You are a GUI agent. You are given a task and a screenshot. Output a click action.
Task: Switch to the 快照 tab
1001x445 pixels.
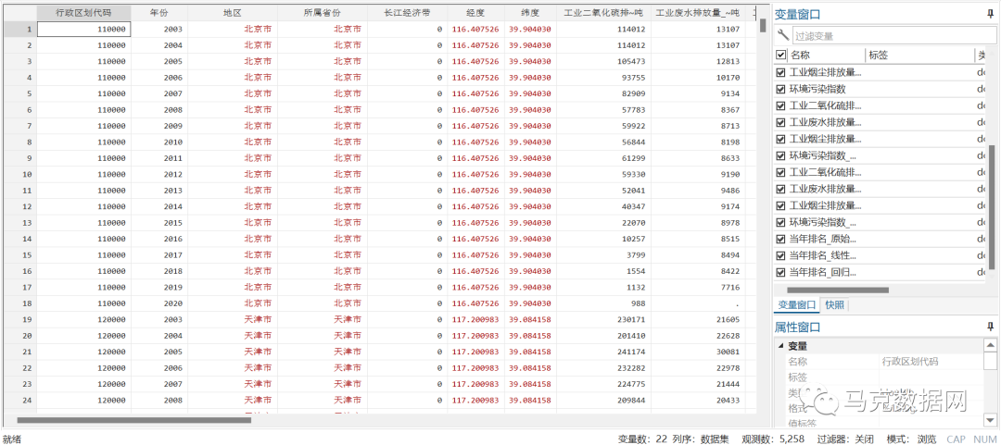point(834,304)
